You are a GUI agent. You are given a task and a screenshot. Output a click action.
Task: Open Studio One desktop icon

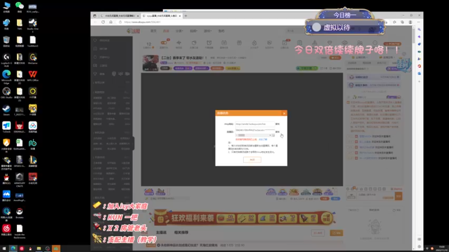(x=33, y=25)
